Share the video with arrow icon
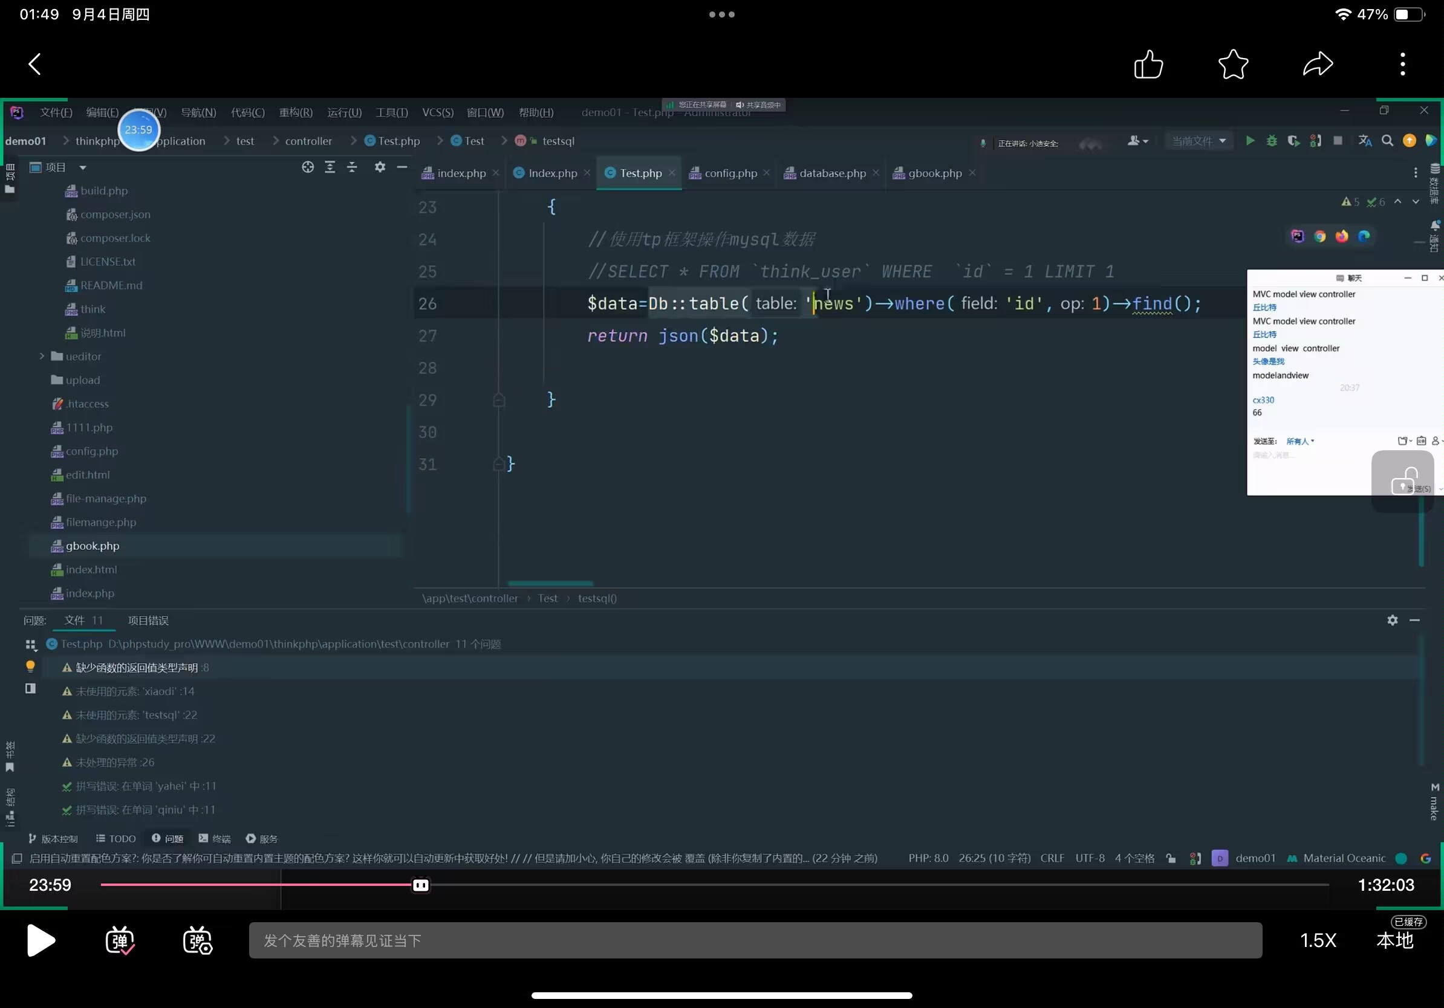The width and height of the screenshot is (1444, 1008). point(1318,64)
